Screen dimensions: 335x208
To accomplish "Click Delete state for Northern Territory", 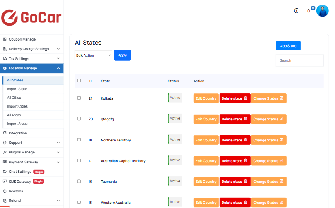I will [x=235, y=140].
